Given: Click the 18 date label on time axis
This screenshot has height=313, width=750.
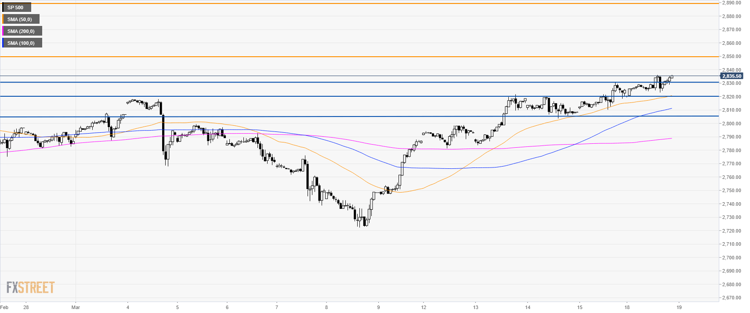Looking at the screenshot, I should click(x=627, y=307).
